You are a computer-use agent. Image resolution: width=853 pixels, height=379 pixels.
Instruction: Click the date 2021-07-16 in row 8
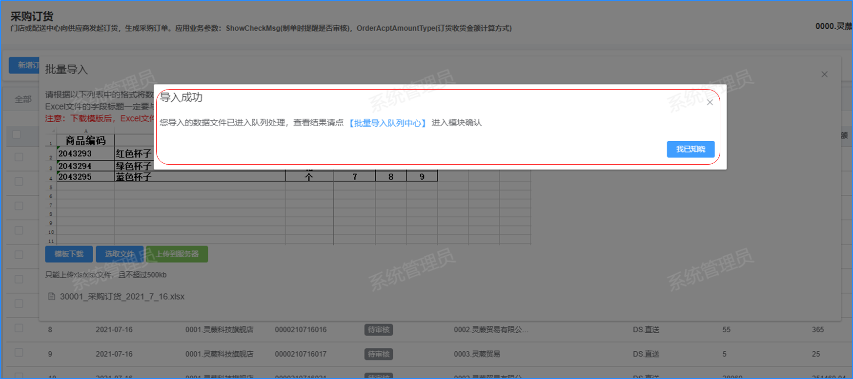(x=114, y=330)
